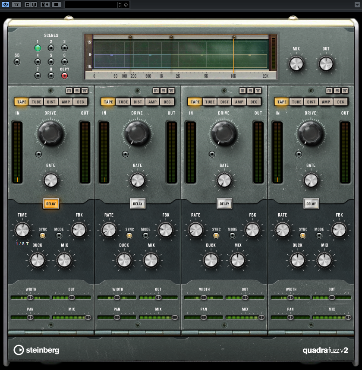Click band 1 1/8 T time value

[x=22, y=244]
